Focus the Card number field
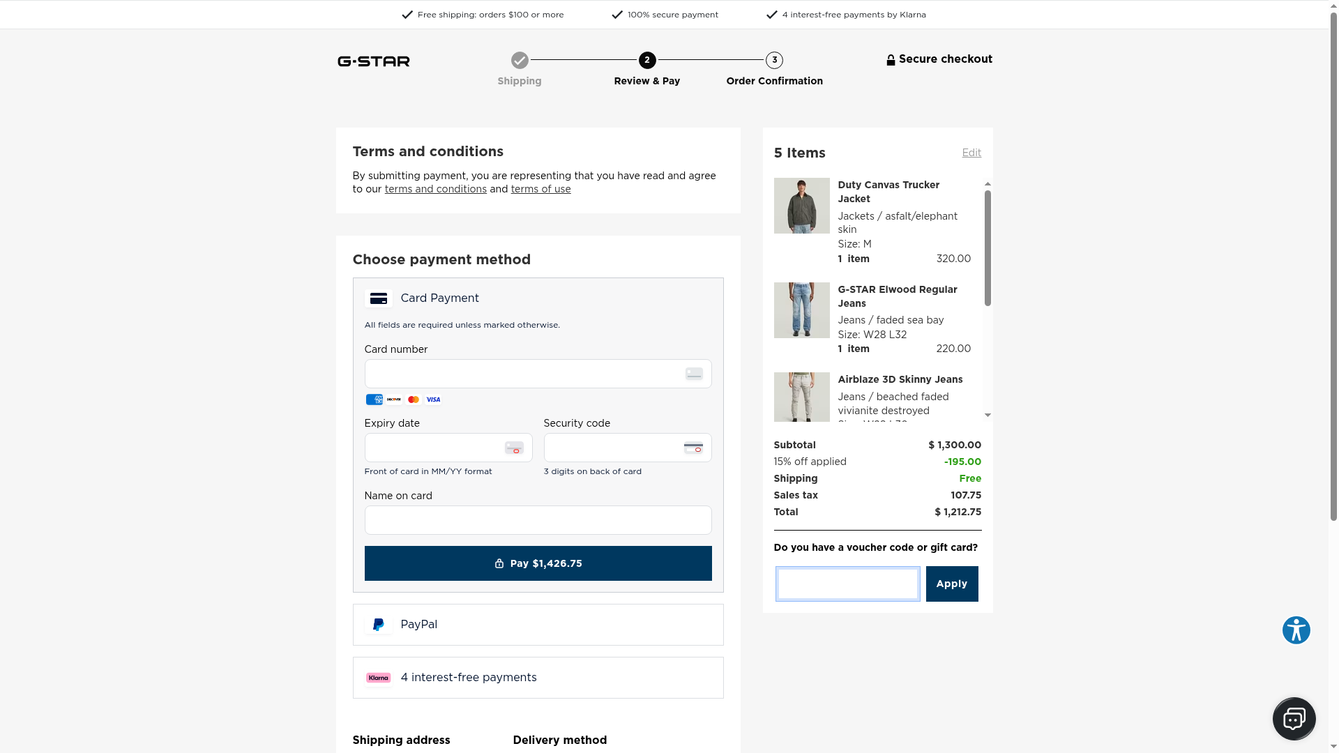This screenshot has width=1339, height=753. click(x=523, y=374)
